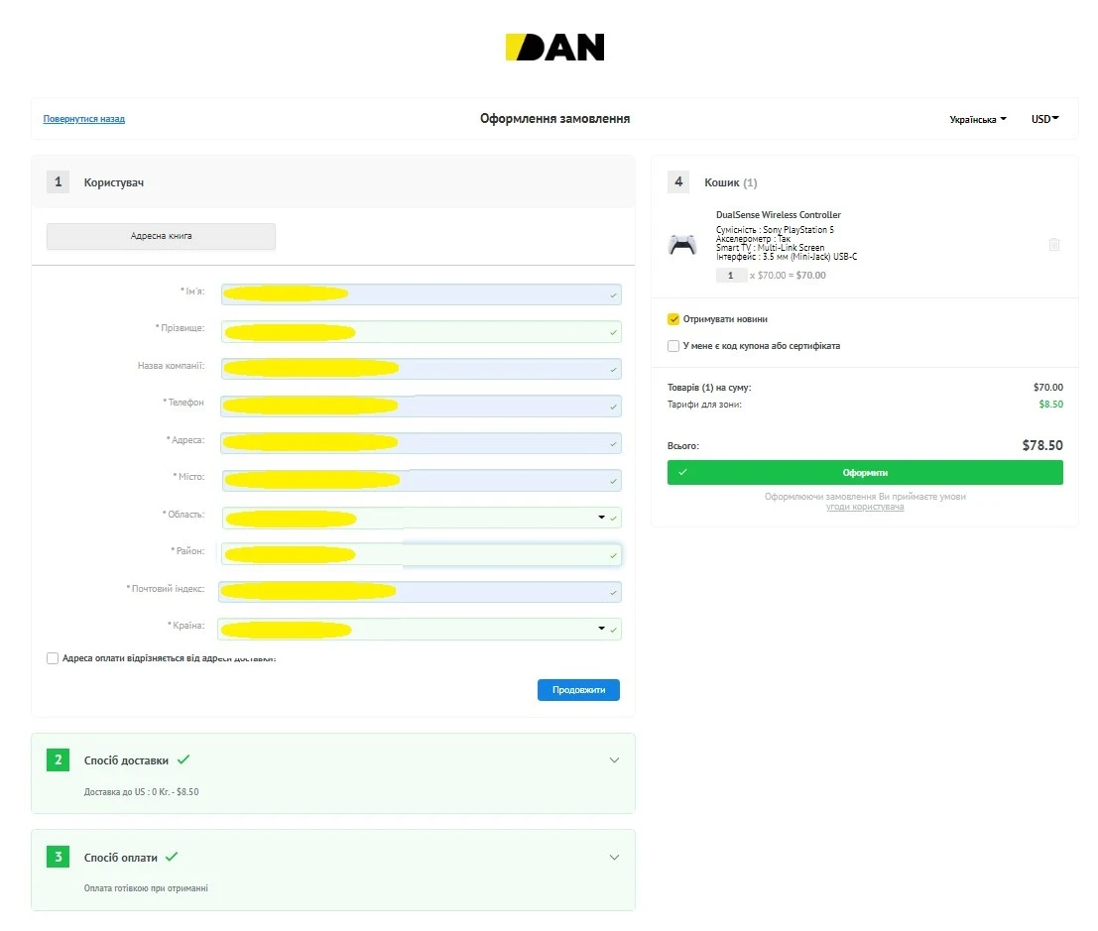The width and height of the screenshot is (1098, 931).
Task: Click the DAN store logo
Action: [554, 48]
